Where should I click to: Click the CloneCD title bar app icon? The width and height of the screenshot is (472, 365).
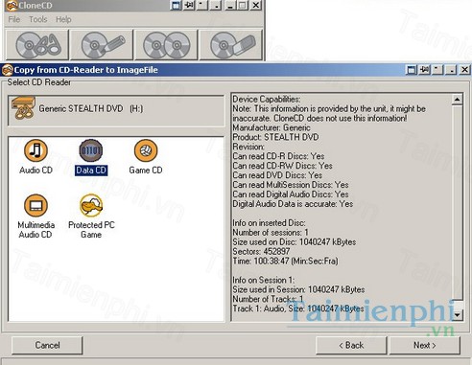click(12, 6)
